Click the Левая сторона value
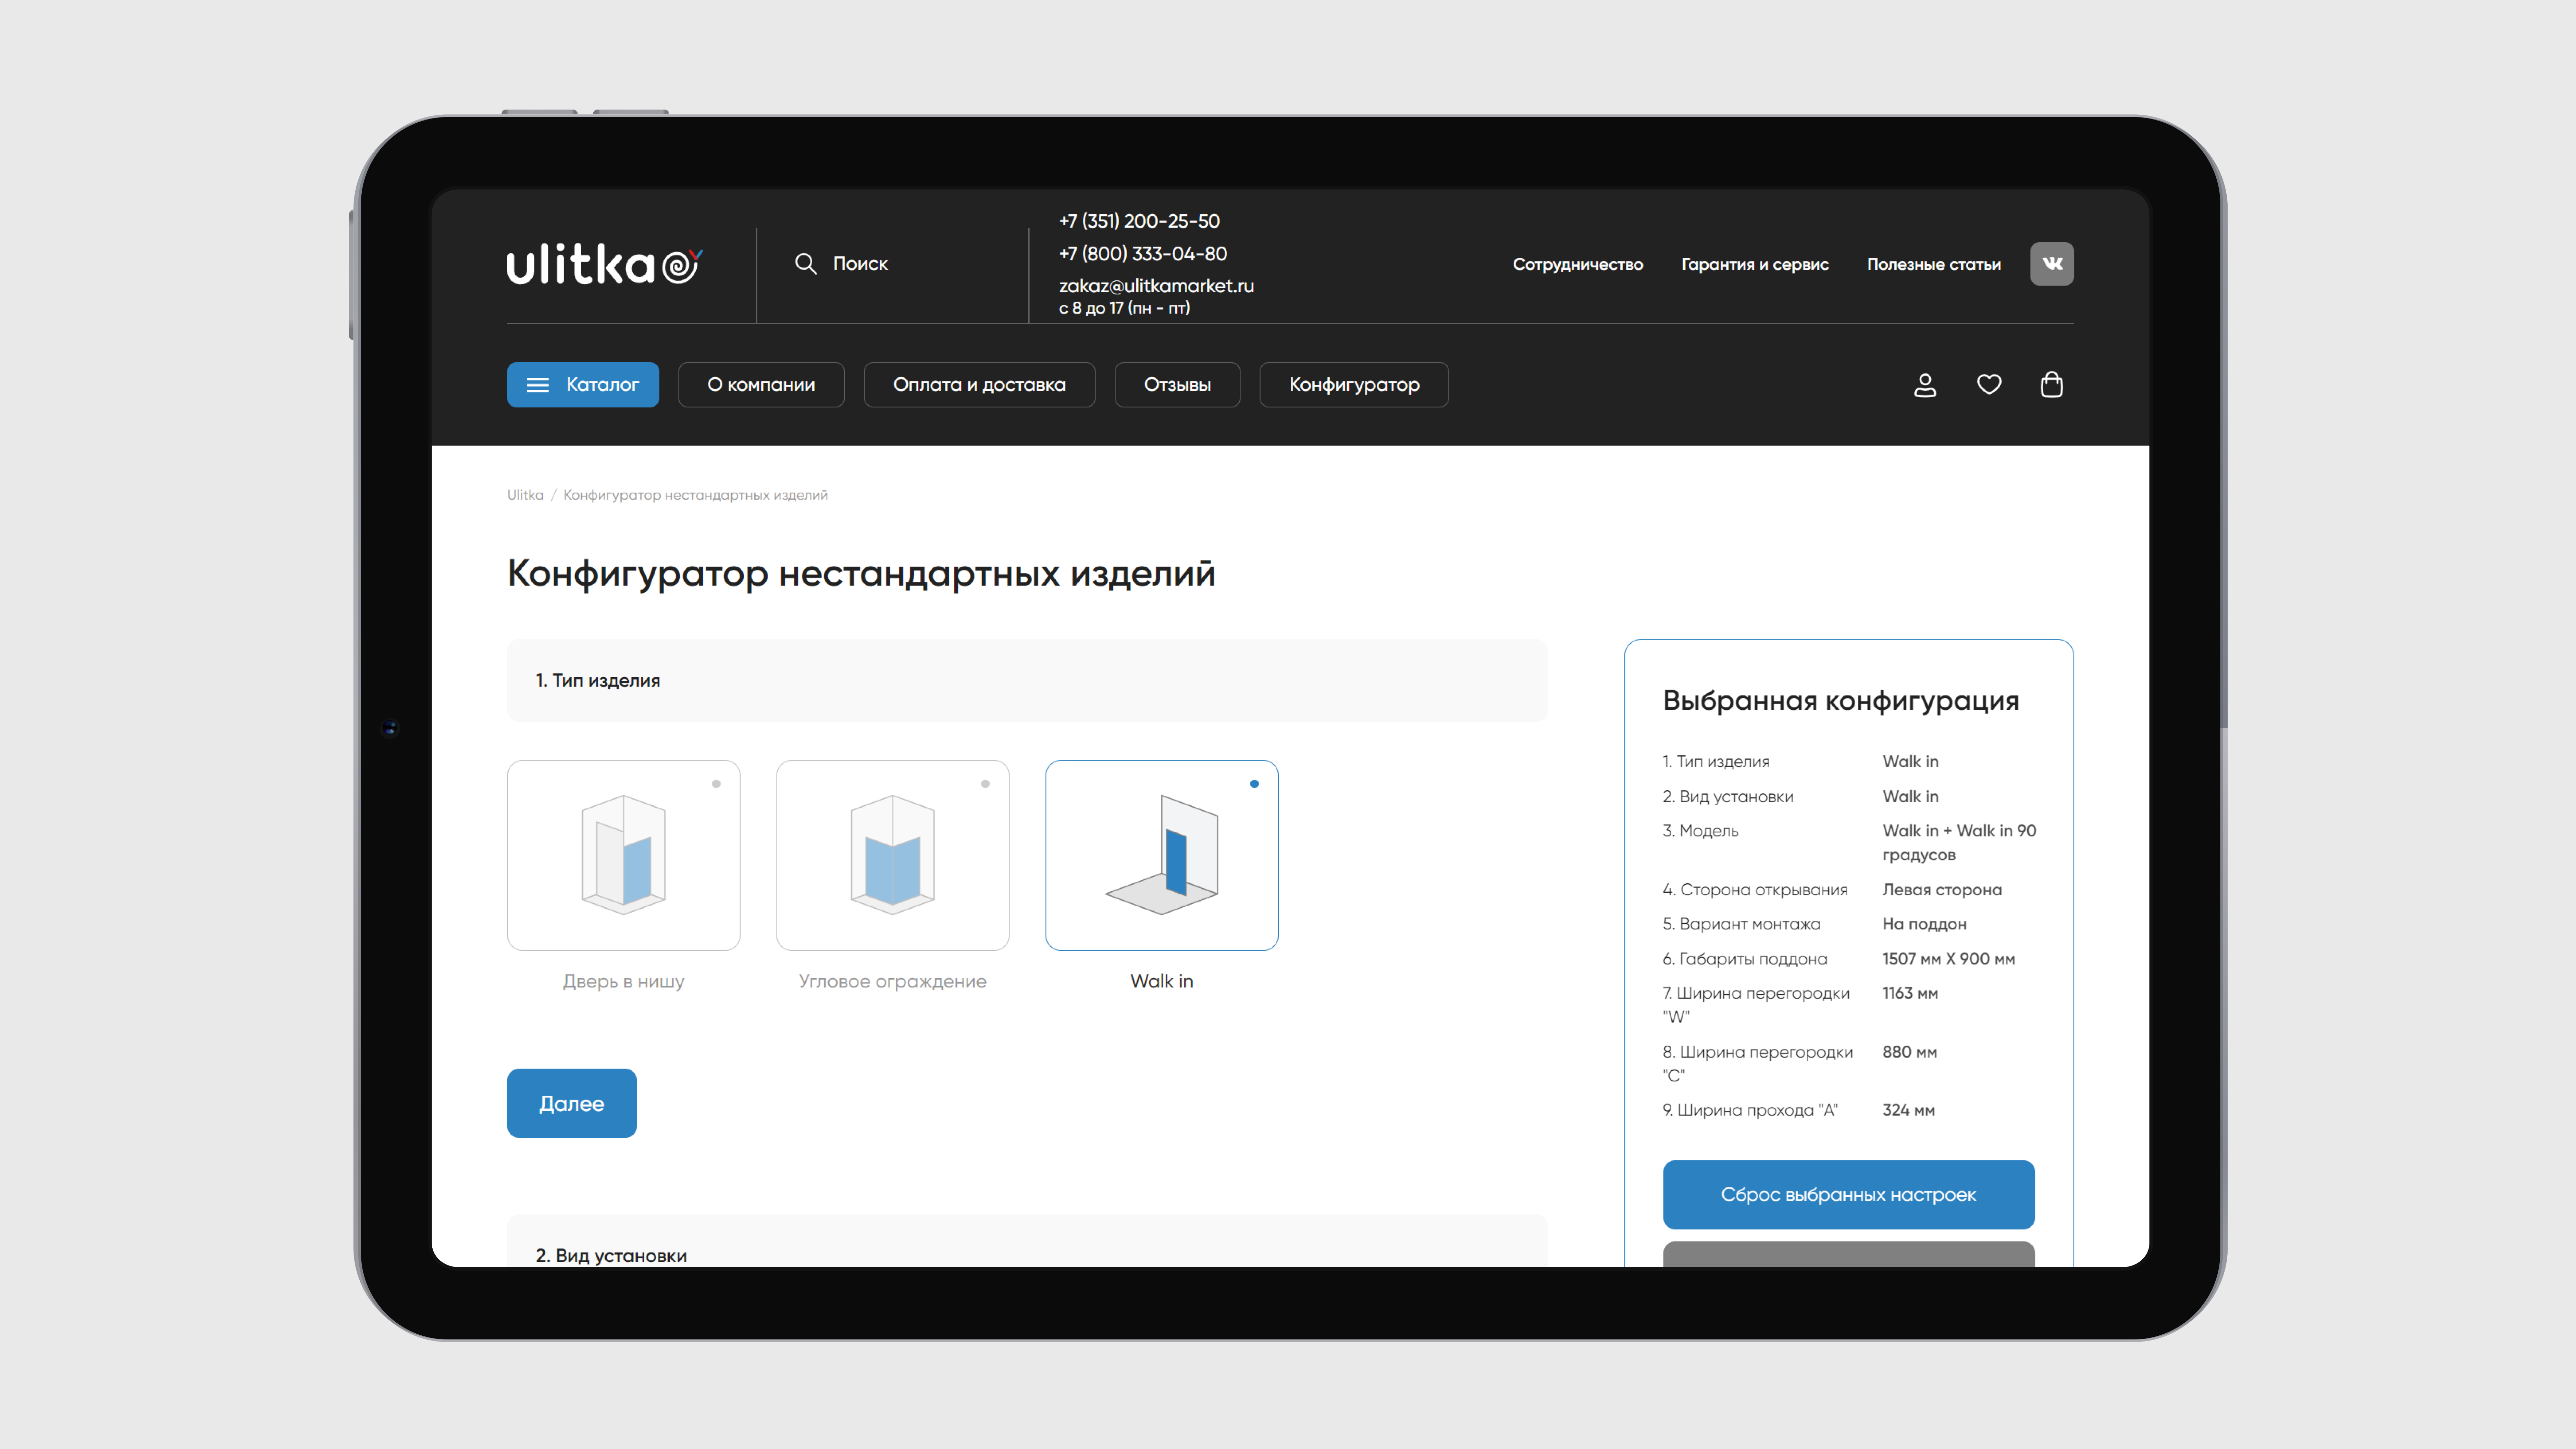This screenshot has height=1449, width=2576. (x=1942, y=890)
